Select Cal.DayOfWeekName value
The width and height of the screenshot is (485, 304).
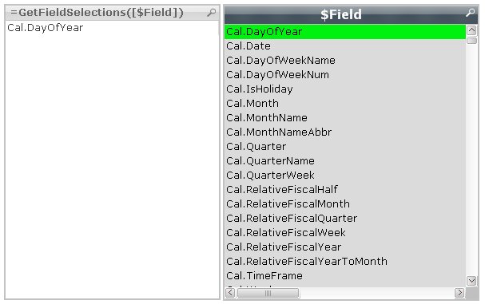point(345,61)
